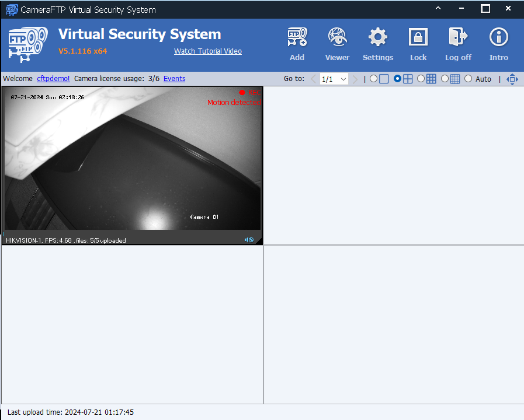
Task: Open the Viewer
Action: tap(337, 38)
